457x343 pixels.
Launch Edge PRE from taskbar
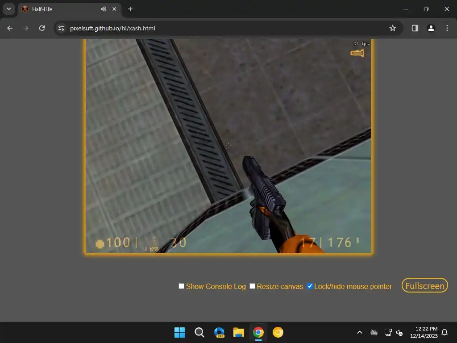[219, 332]
